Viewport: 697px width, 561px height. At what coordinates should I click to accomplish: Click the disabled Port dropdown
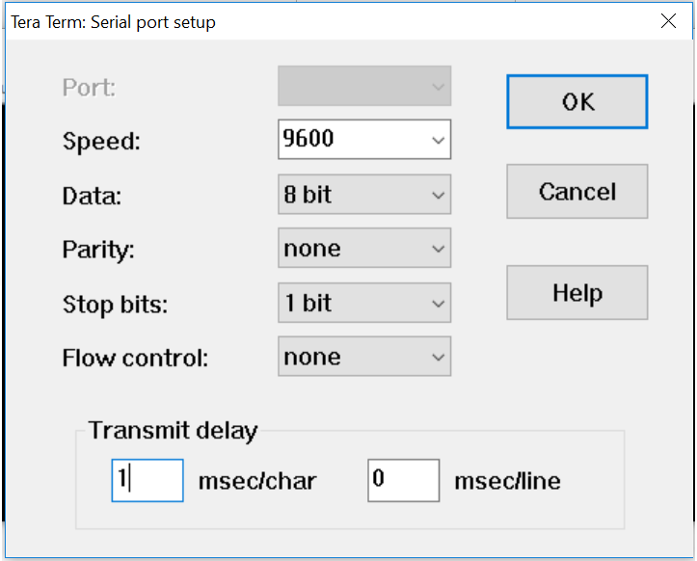[363, 87]
